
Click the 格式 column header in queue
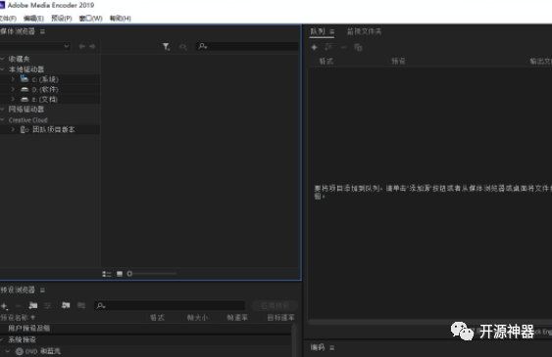[326, 61]
